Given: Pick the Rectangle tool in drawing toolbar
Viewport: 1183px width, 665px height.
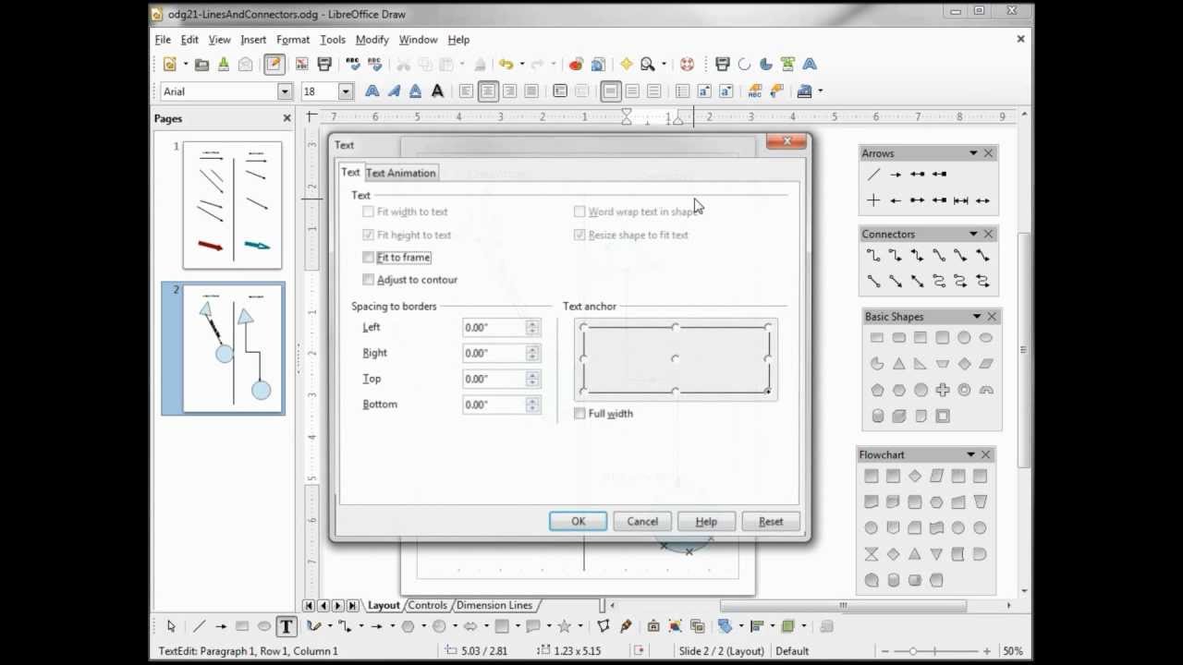Looking at the screenshot, I should (242, 626).
